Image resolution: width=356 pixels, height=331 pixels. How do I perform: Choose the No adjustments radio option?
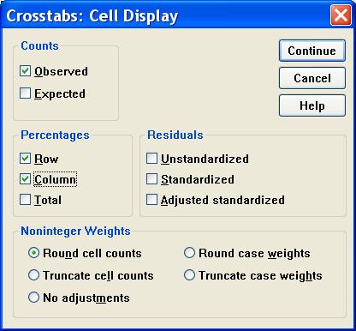pos(33,298)
